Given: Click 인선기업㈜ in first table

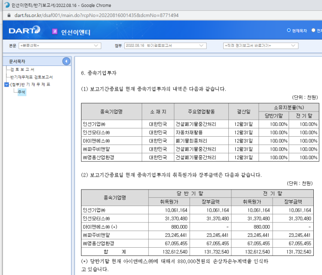Looking at the screenshot, I should (94, 124).
